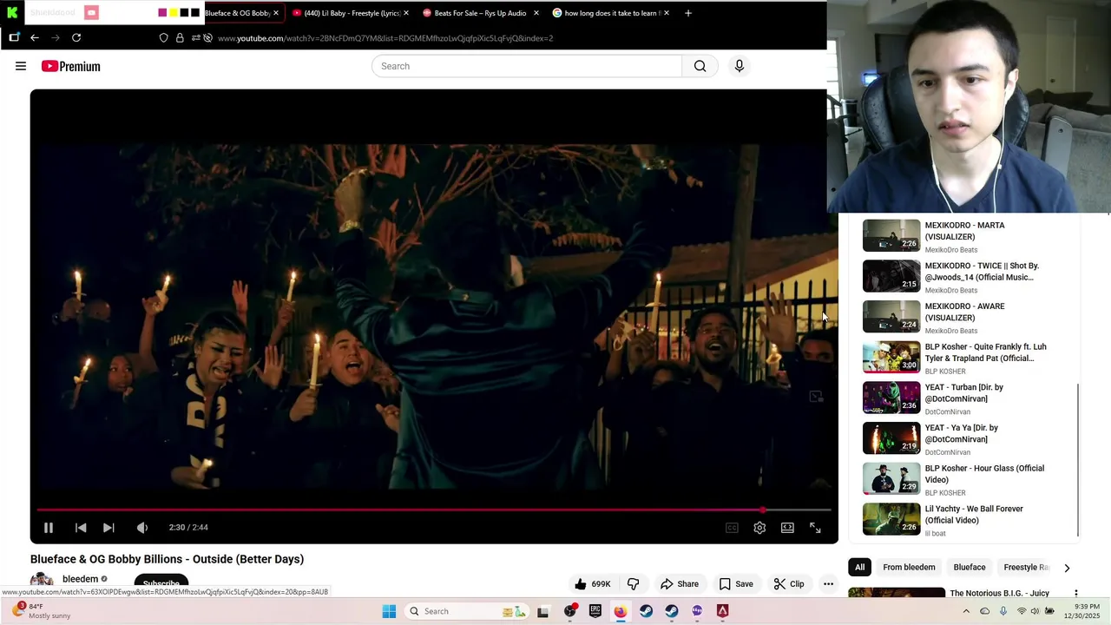Toggle closed captions on the video
The height and width of the screenshot is (625, 1111).
(x=732, y=528)
